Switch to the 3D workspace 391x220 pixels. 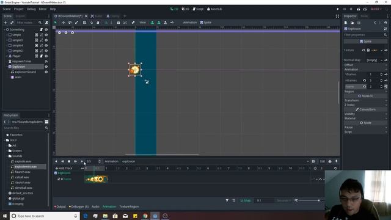[x=185, y=9]
